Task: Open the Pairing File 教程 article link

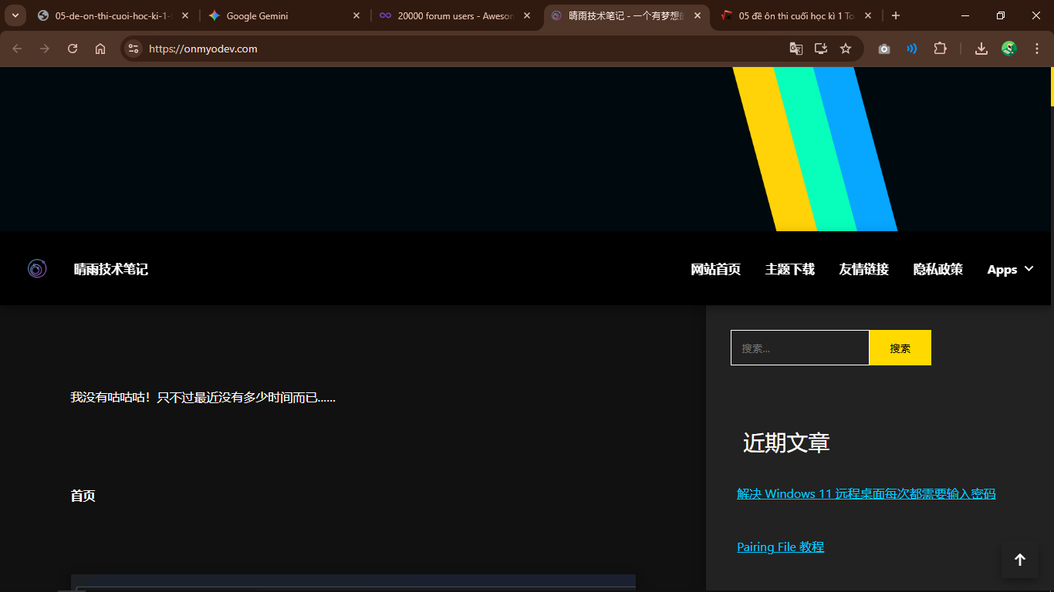Action: [x=780, y=547]
